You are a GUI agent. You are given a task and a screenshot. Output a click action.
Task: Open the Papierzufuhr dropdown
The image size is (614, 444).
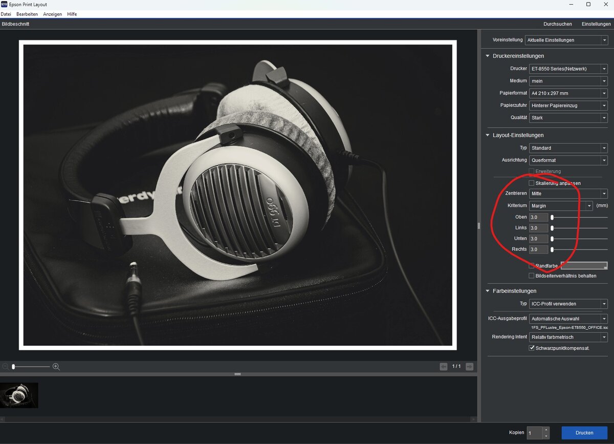pyautogui.click(x=568, y=105)
